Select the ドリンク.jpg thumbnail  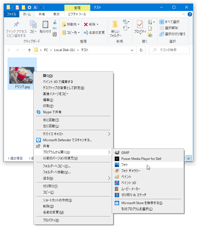[22, 75]
